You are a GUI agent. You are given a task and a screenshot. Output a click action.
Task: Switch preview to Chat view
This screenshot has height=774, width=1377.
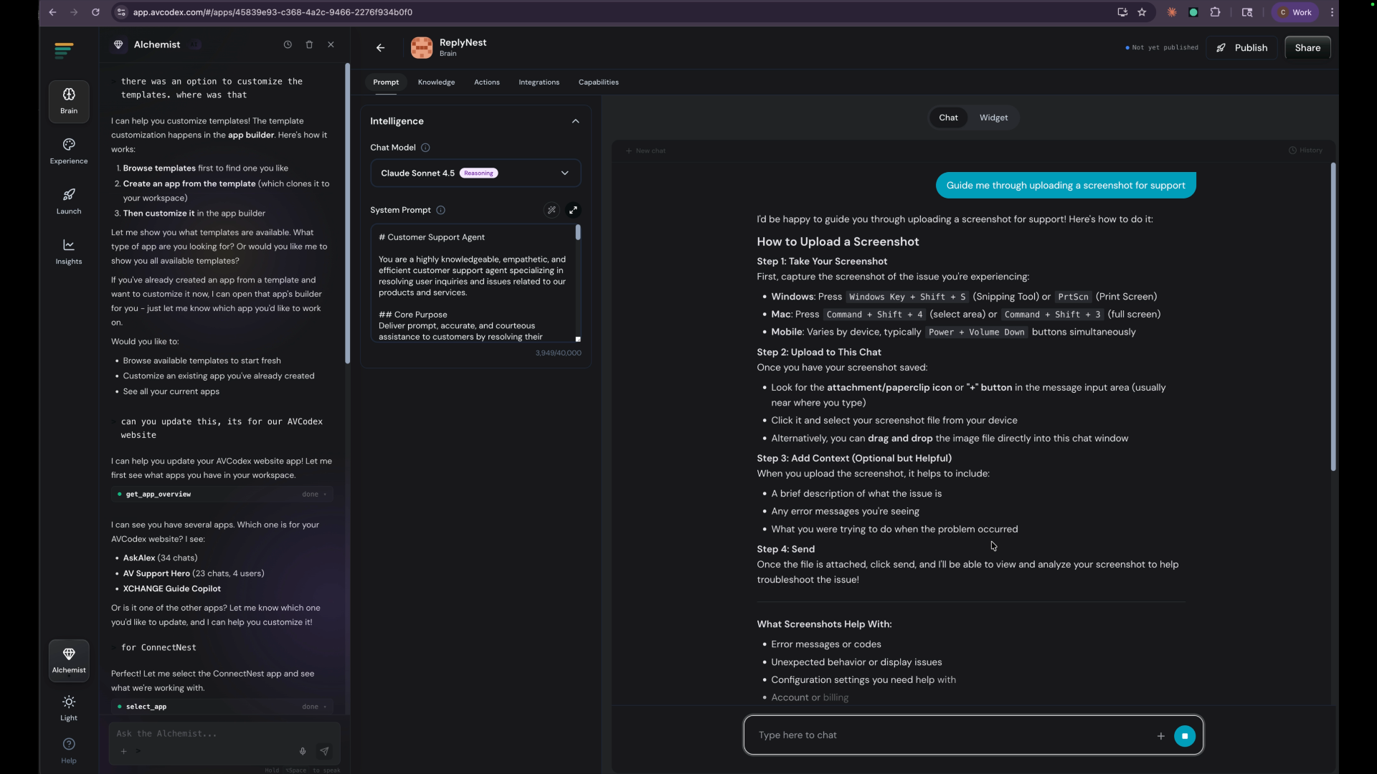[948, 118]
